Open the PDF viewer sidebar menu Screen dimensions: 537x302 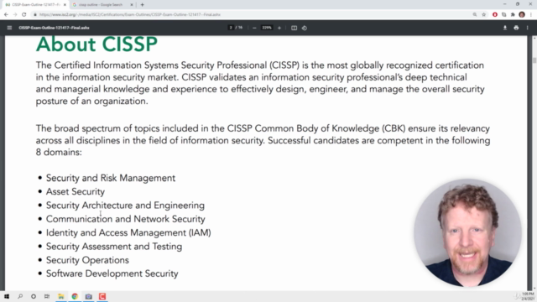[x=9, y=28]
